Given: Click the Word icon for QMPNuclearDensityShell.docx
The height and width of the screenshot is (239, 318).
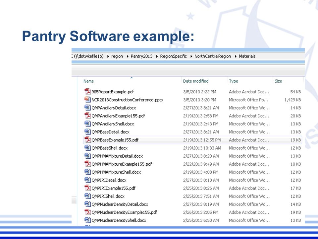Looking at the screenshot, I should point(87,220).
